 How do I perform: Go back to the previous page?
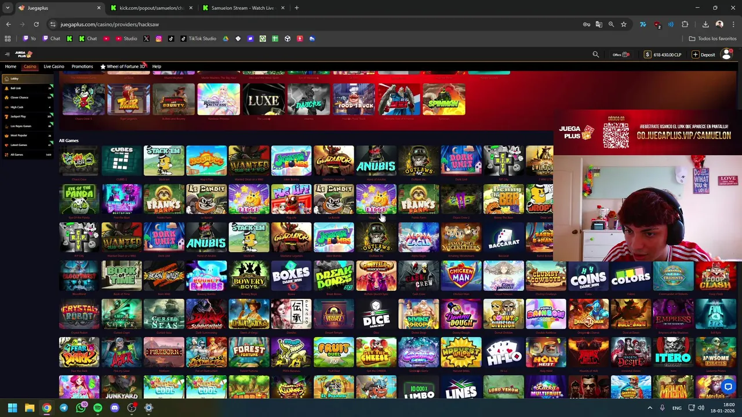pos(8,24)
